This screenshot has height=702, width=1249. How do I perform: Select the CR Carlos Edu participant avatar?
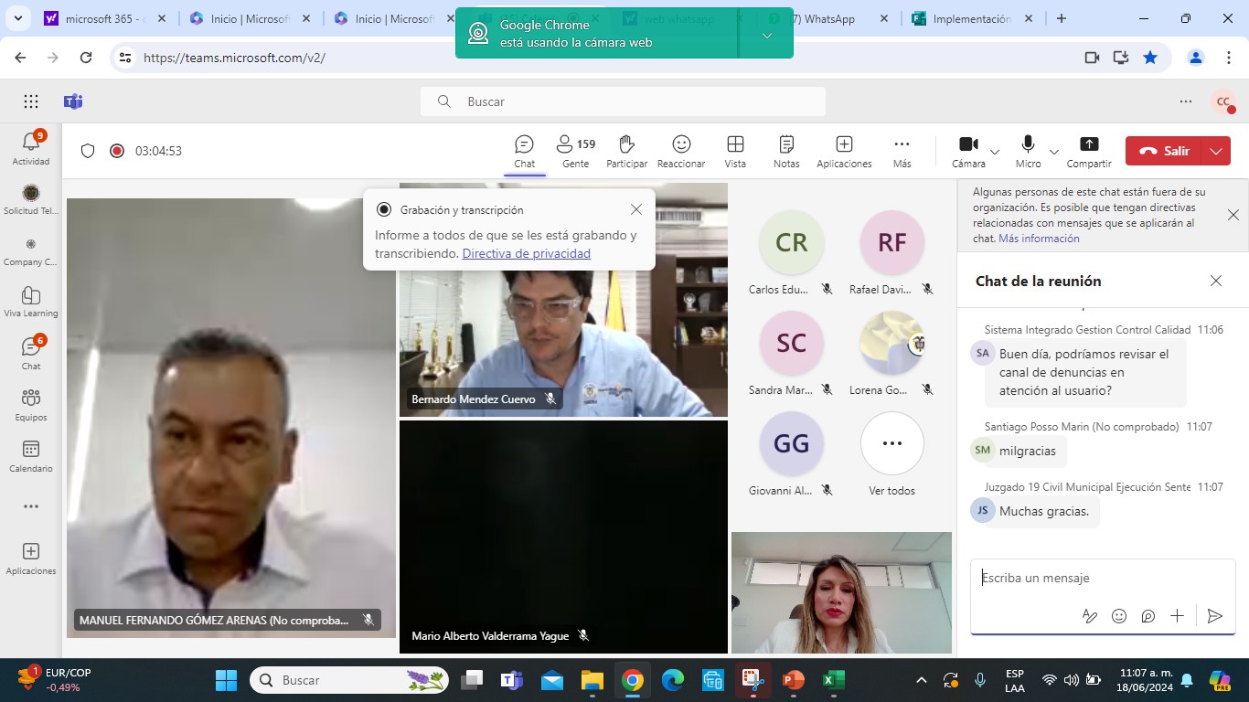pos(791,242)
